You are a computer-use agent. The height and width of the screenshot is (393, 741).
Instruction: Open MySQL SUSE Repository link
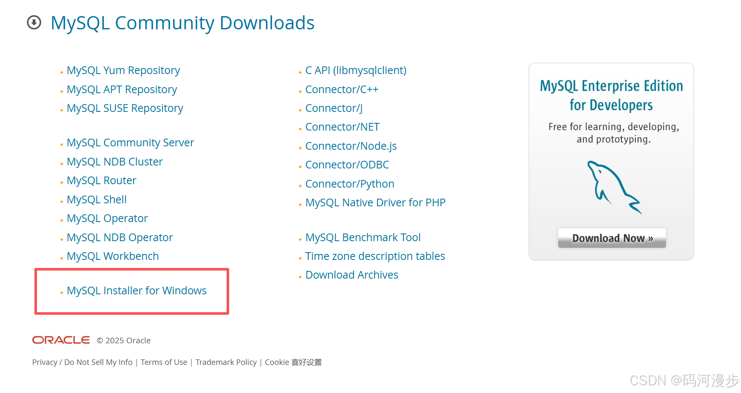[125, 108]
